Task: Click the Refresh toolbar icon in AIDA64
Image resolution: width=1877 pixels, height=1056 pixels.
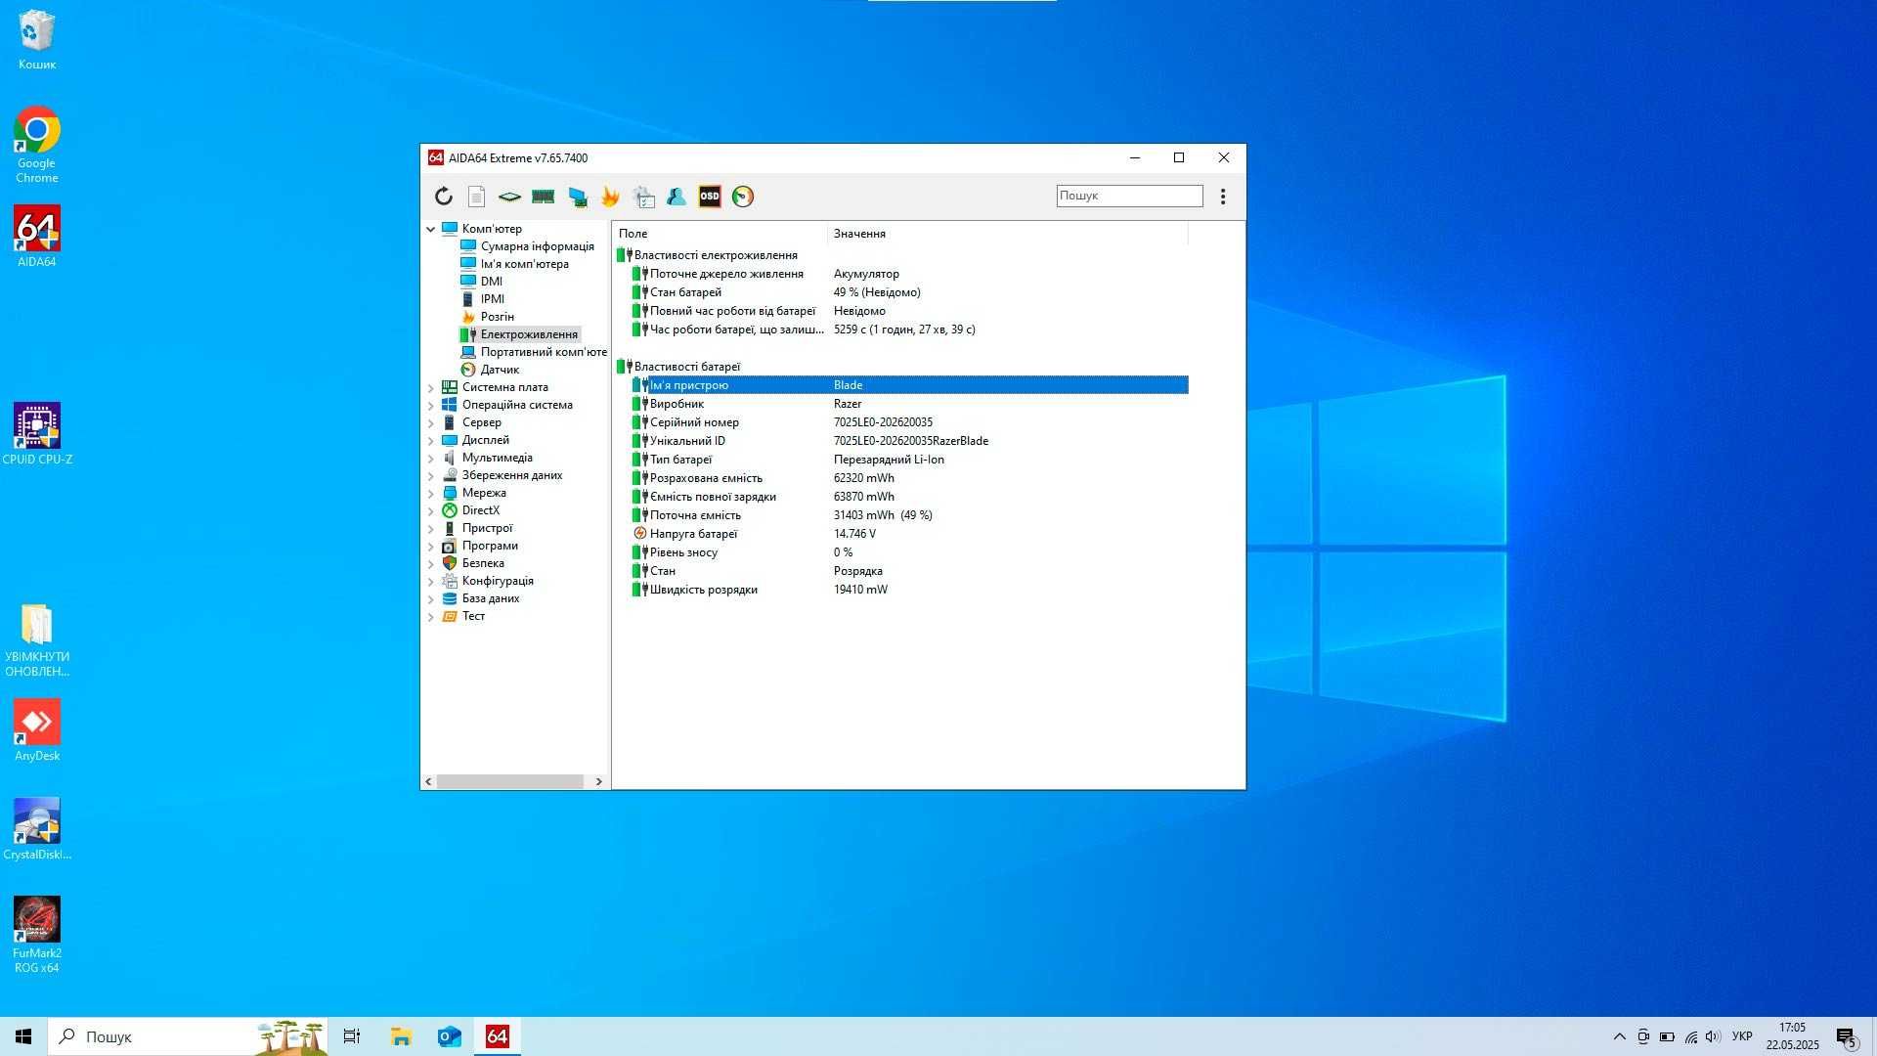Action: pyautogui.click(x=443, y=197)
